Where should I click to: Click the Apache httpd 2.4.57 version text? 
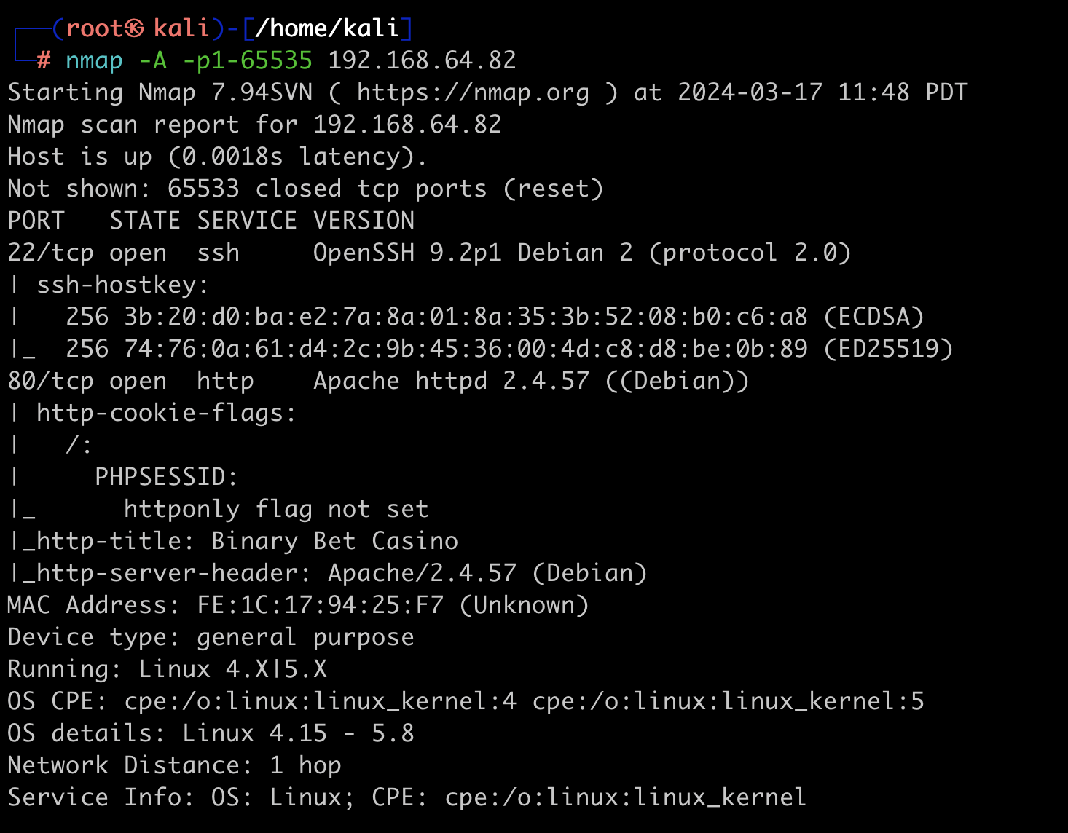tap(451, 381)
